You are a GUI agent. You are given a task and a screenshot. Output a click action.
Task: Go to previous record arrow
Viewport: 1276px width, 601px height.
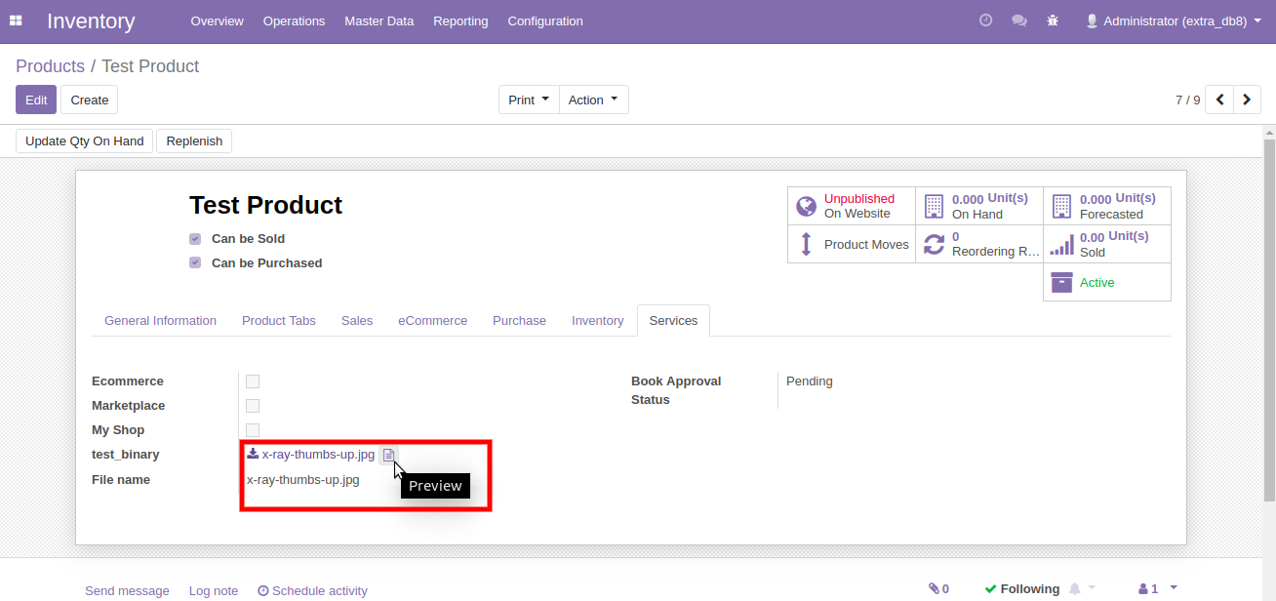(1219, 100)
